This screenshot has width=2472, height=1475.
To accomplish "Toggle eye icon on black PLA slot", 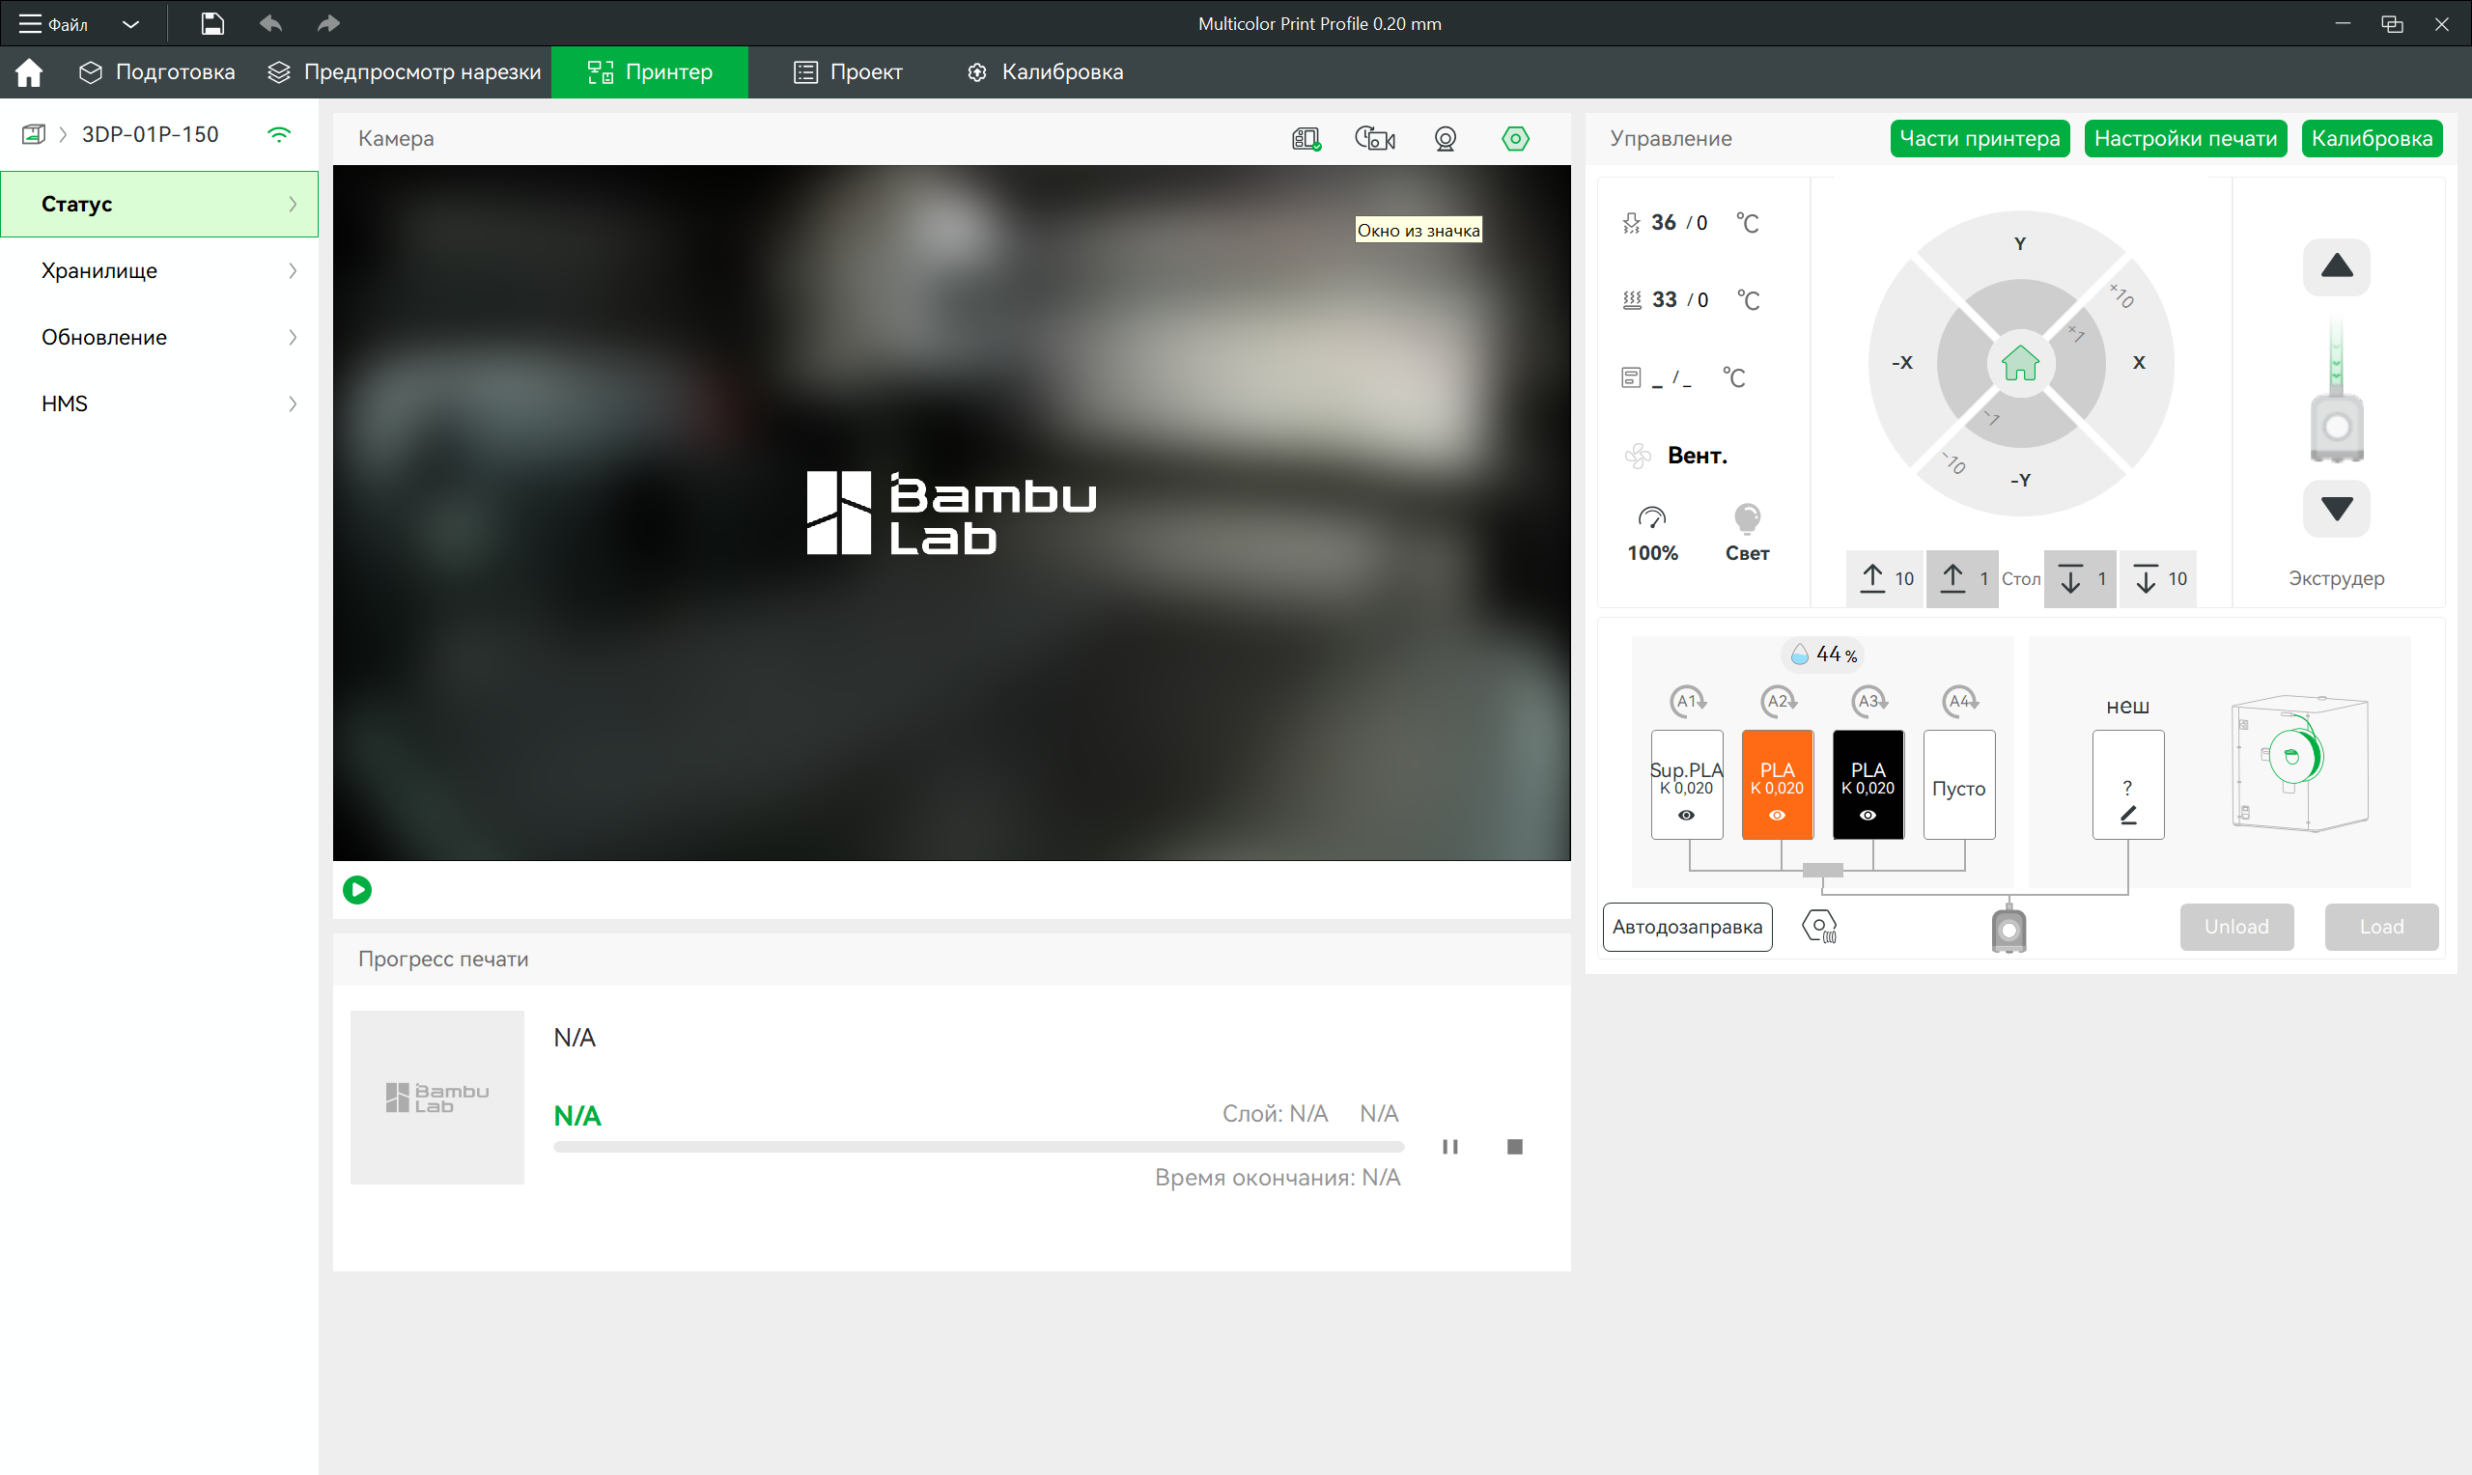I will pos(1868,815).
